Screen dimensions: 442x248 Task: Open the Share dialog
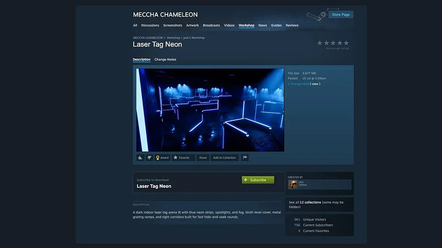pos(203,158)
